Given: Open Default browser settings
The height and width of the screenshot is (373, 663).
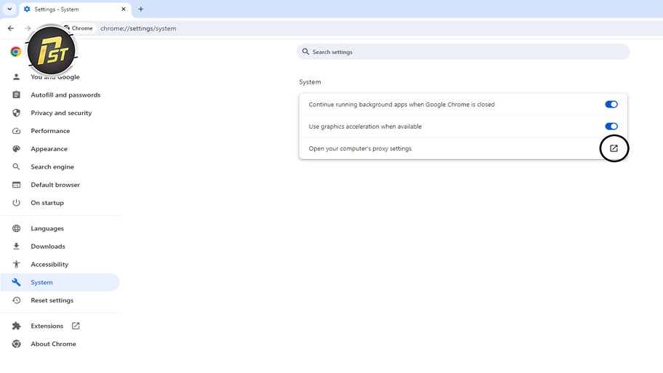Looking at the screenshot, I should click(x=55, y=185).
